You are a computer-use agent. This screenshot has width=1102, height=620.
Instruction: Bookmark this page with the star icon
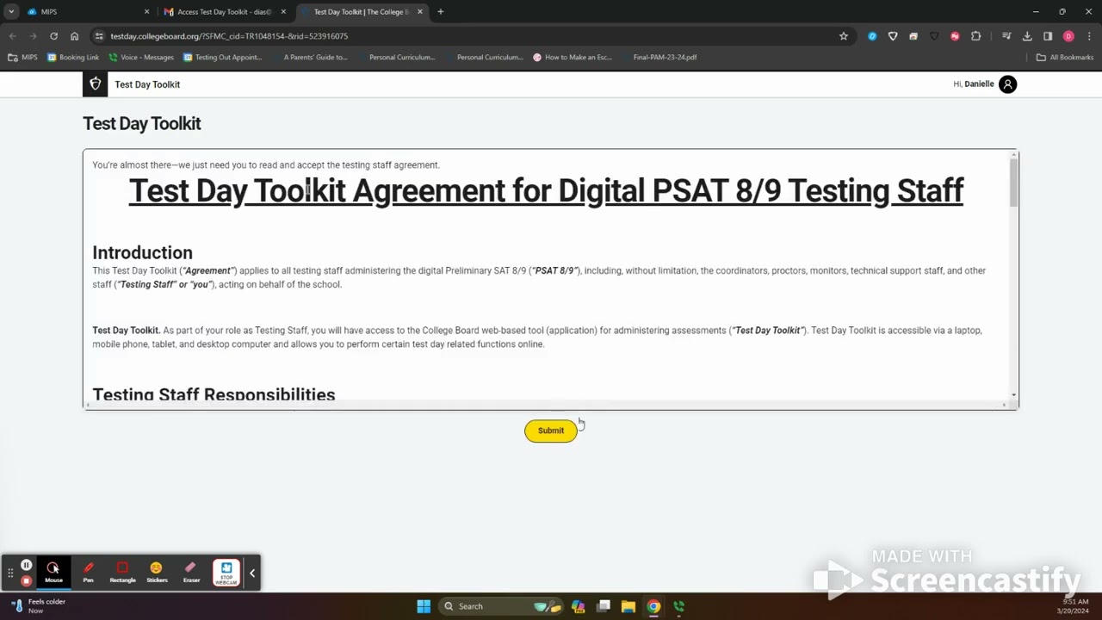(844, 36)
